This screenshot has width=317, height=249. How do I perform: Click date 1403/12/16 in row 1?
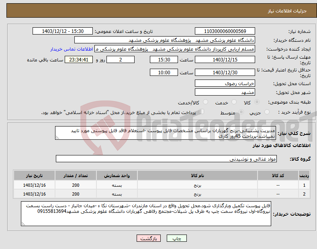[x=34, y=185]
